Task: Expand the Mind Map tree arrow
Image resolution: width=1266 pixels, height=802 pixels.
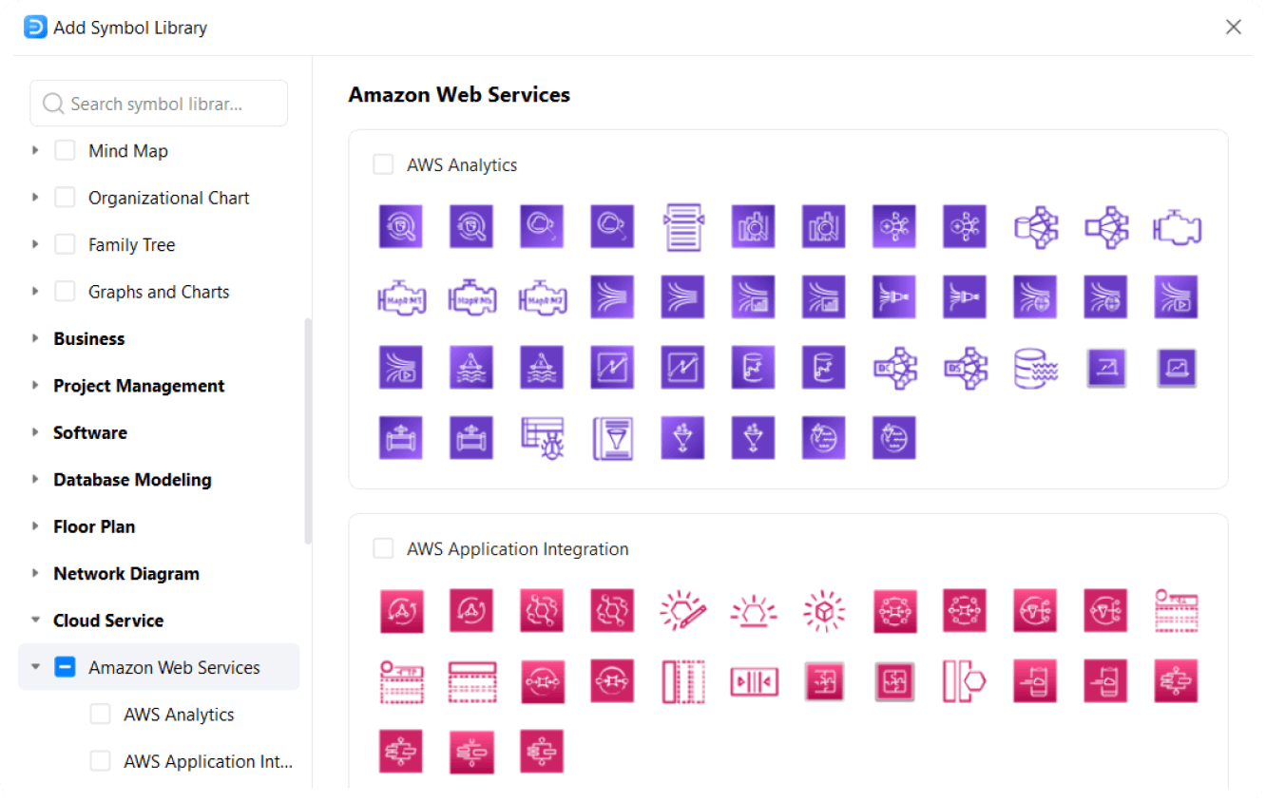Action: coord(35,150)
